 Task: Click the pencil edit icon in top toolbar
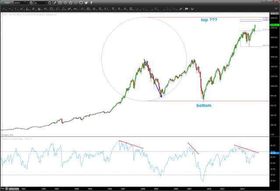click(55, 3)
